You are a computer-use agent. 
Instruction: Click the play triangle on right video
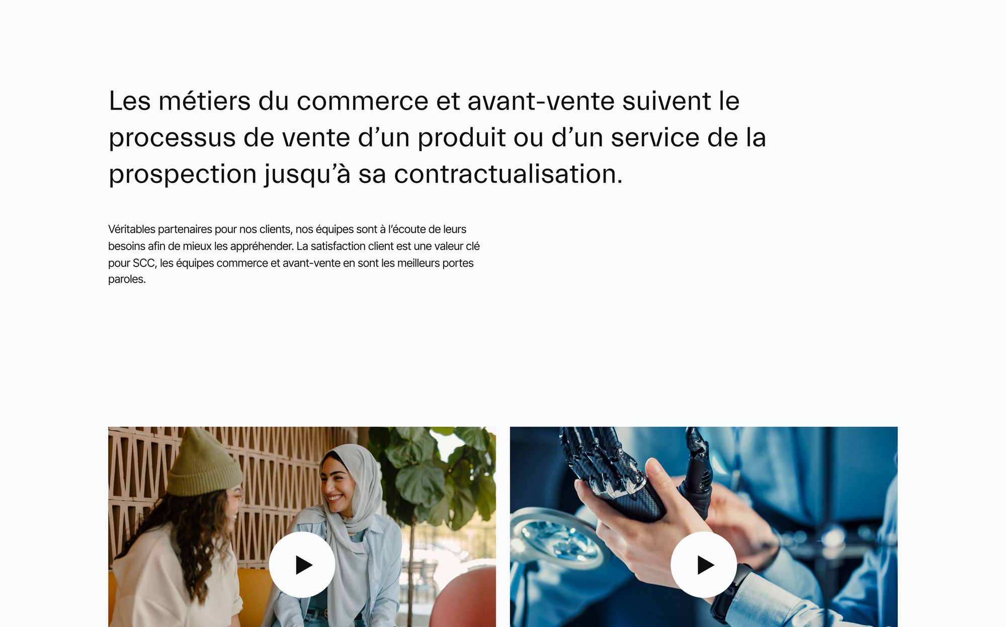[706, 565]
